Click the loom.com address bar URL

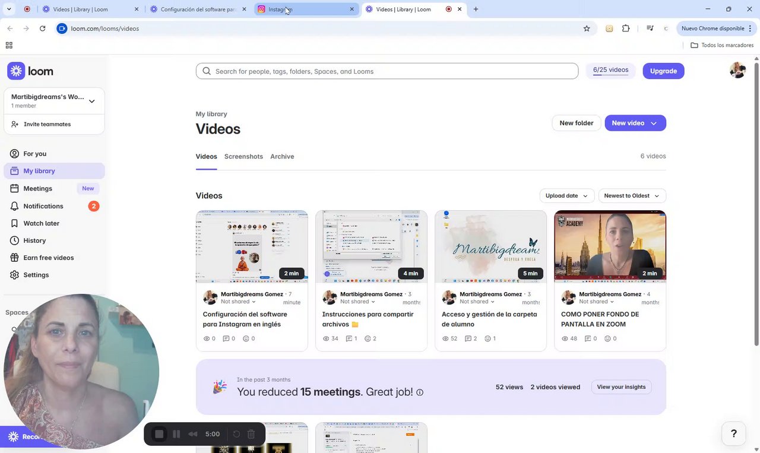coord(105,28)
